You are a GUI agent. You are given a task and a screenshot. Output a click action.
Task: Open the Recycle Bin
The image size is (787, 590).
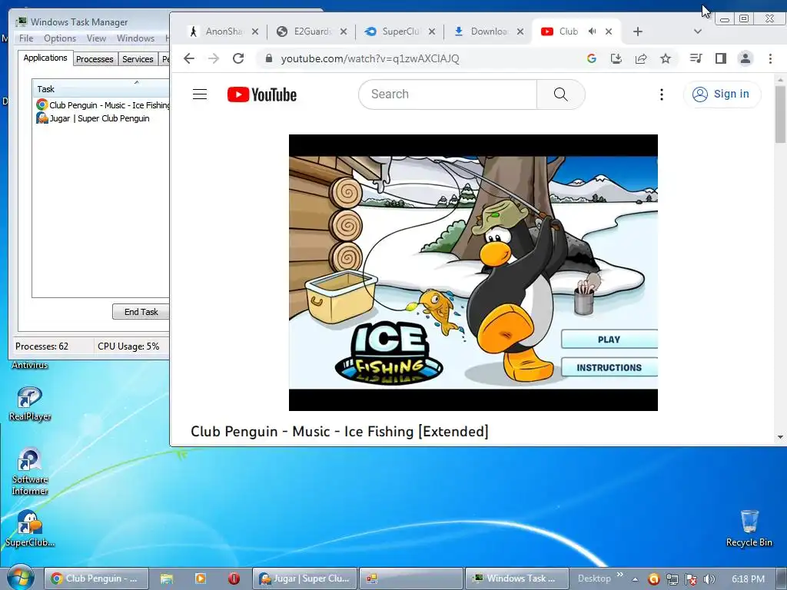(x=749, y=529)
